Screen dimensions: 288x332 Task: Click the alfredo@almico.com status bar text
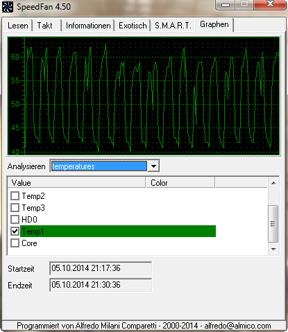click(237, 326)
